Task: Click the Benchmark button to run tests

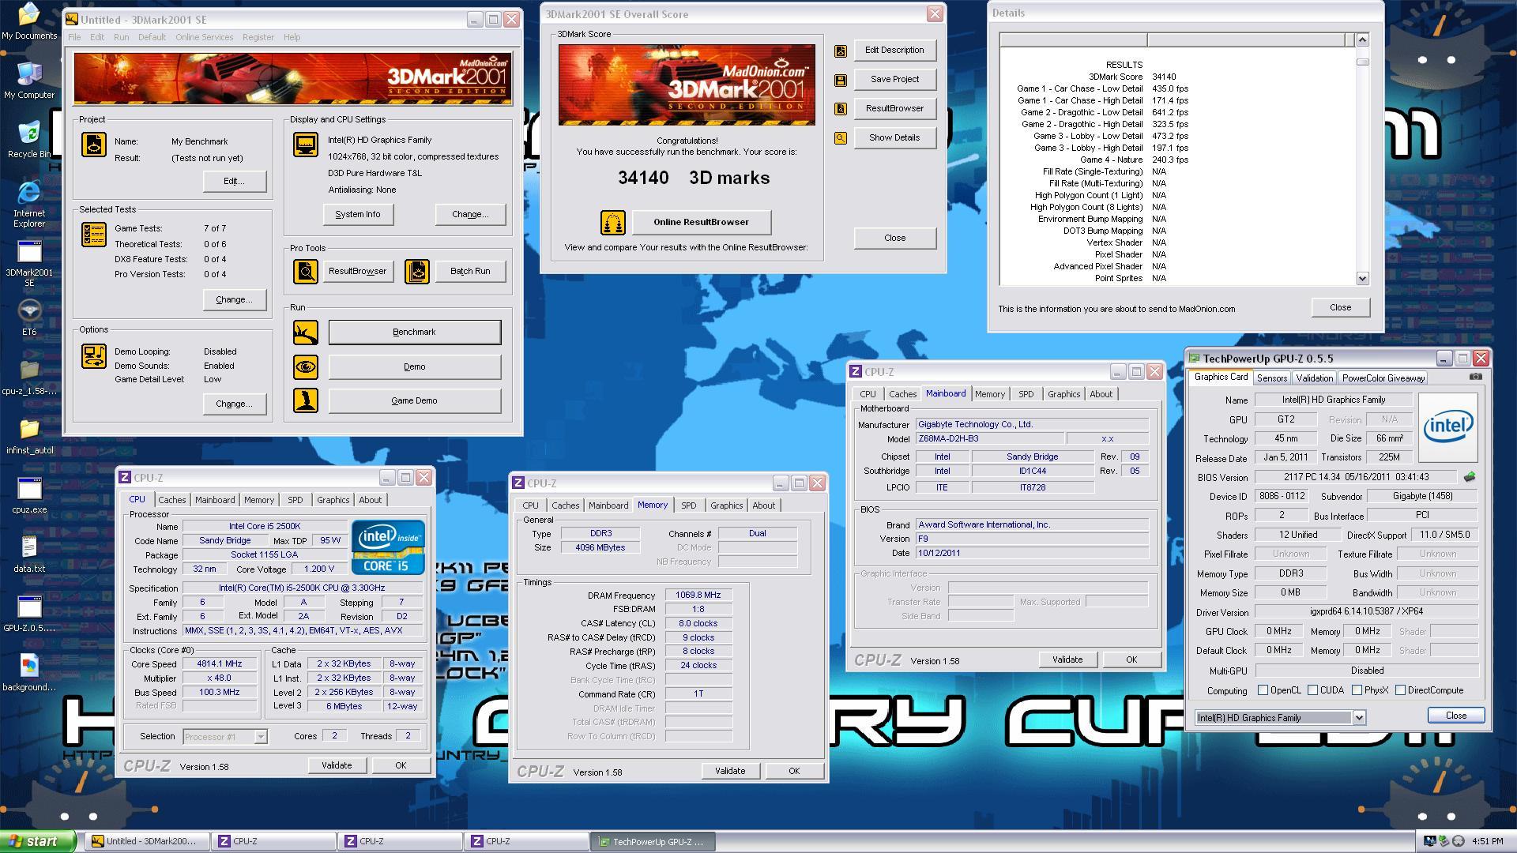Action: click(x=414, y=333)
